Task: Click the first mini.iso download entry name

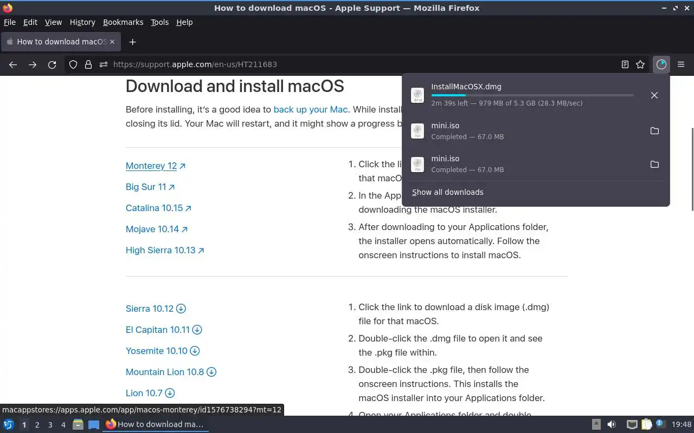Action: [x=445, y=126]
